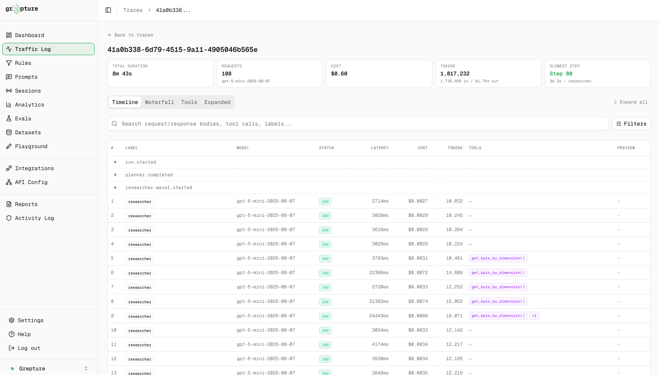
Task: Switch to the Expanded tab
Action: pyautogui.click(x=217, y=102)
